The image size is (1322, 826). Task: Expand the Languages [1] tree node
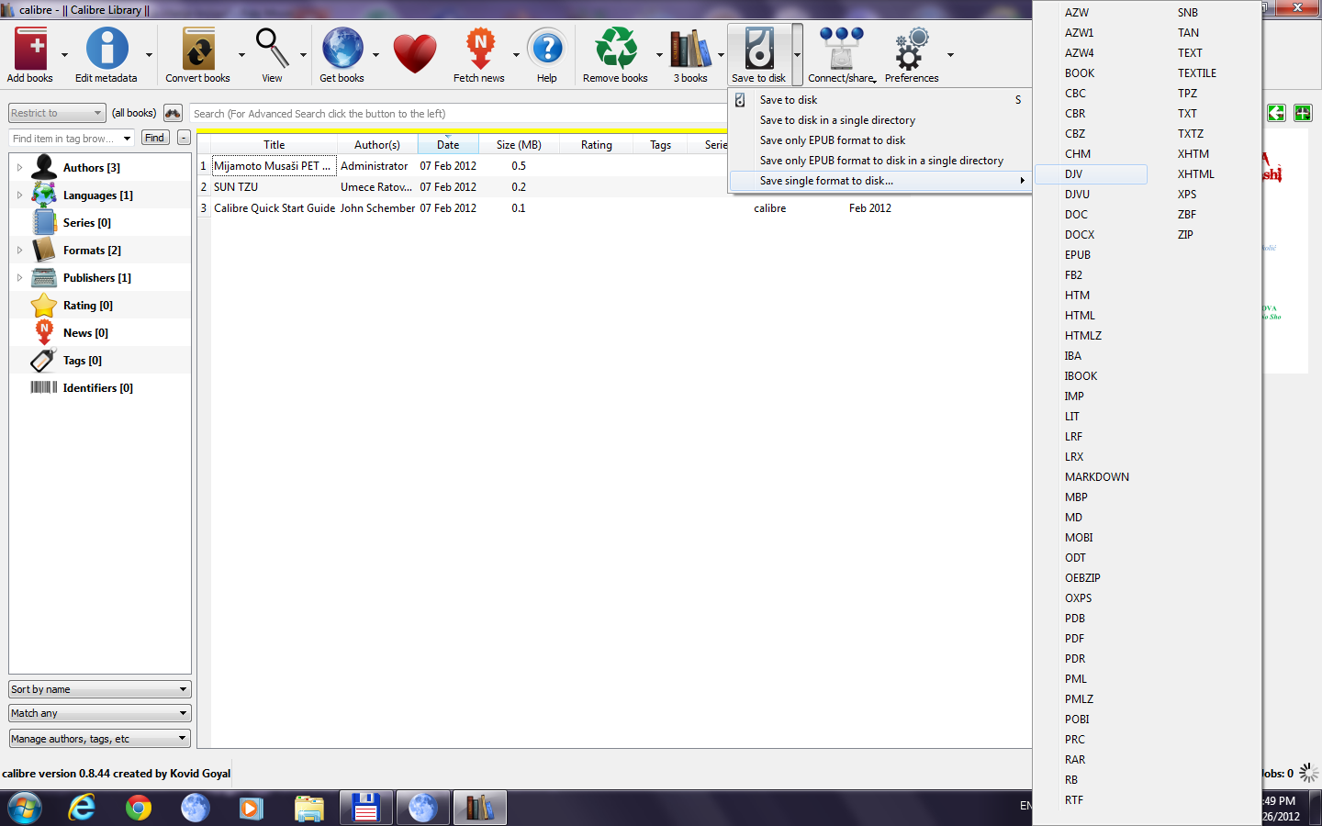[x=19, y=195]
